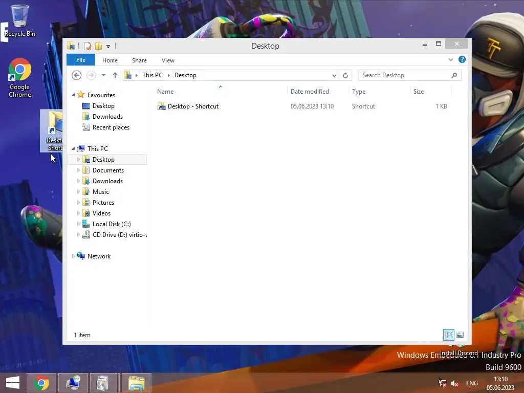Switch to the View ribbon tab
Screen dimensions: 524x393
[x=168, y=60]
